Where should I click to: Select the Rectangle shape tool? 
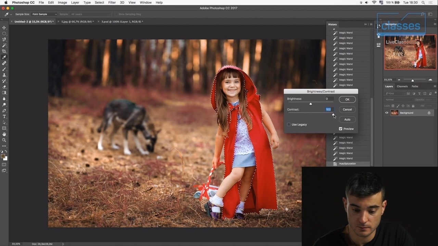click(x=4, y=128)
